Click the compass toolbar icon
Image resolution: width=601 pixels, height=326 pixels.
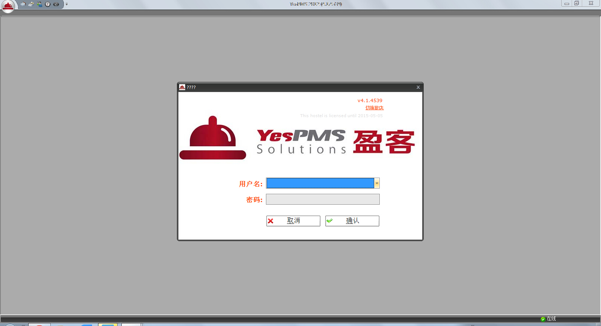pyautogui.click(x=48, y=4)
